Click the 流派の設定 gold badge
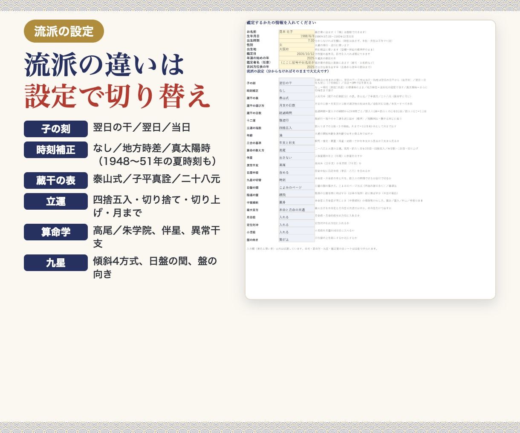 pyautogui.click(x=64, y=31)
